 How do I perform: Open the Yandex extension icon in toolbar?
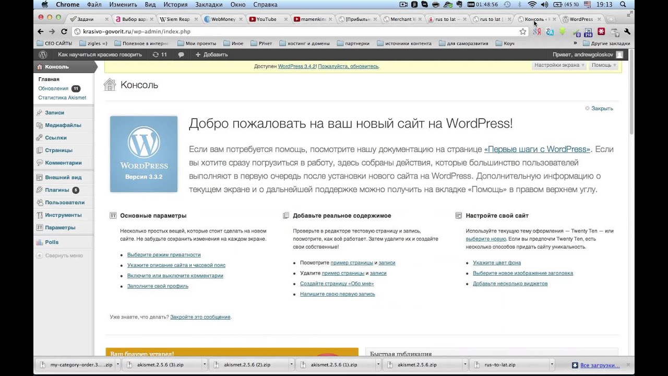[x=536, y=31]
